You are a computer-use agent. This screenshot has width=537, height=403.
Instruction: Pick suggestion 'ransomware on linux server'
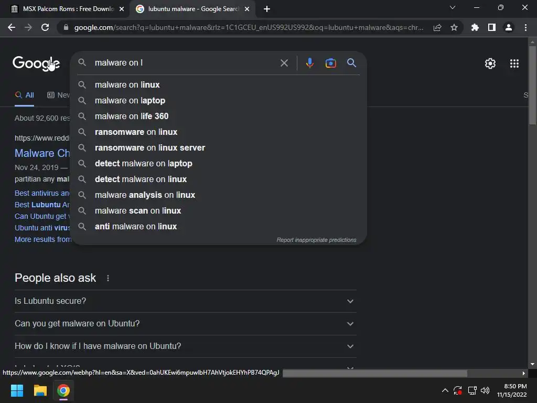(x=219, y=147)
